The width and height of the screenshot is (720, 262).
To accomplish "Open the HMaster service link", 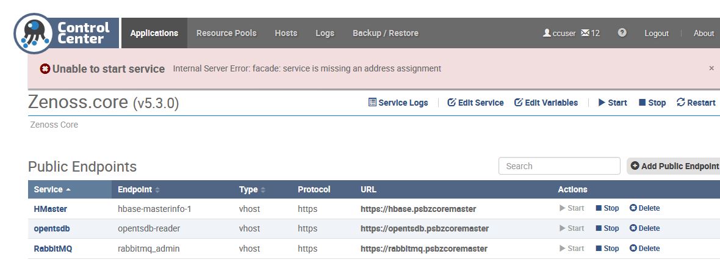I will pos(50,209).
